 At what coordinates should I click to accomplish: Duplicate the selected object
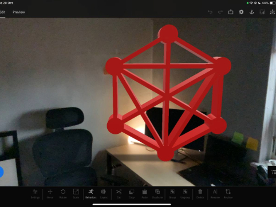coord(157,194)
